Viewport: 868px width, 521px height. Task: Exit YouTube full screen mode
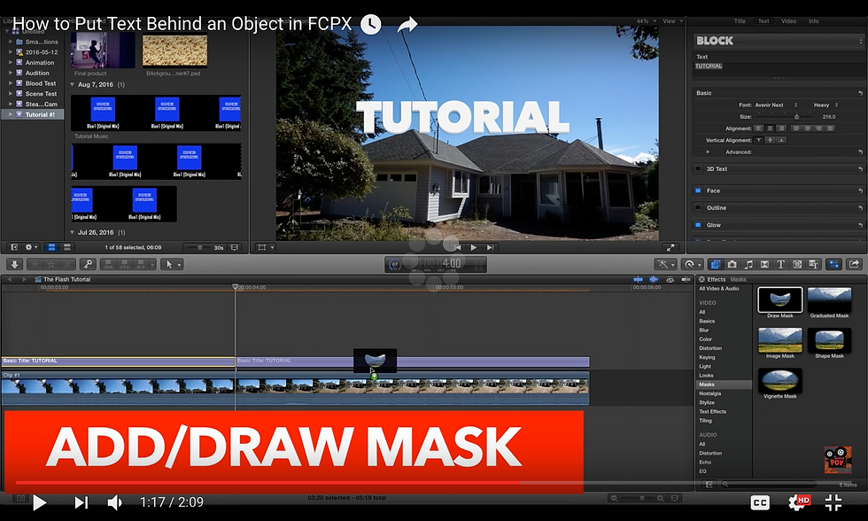tap(833, 502)
